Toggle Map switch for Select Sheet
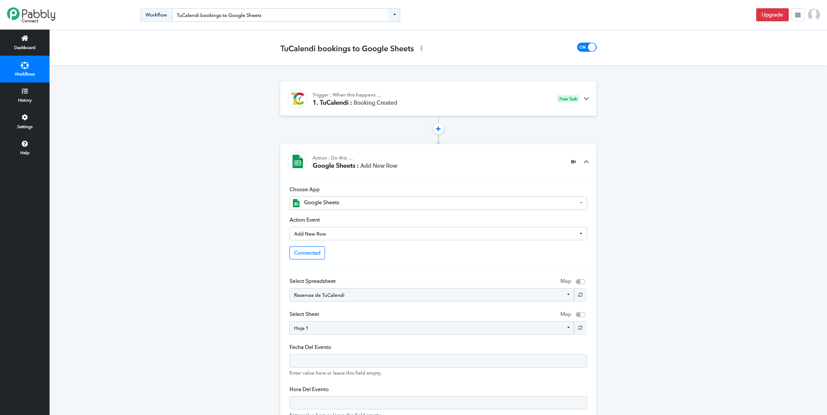 pyautogui.click(x=581, y=315)
